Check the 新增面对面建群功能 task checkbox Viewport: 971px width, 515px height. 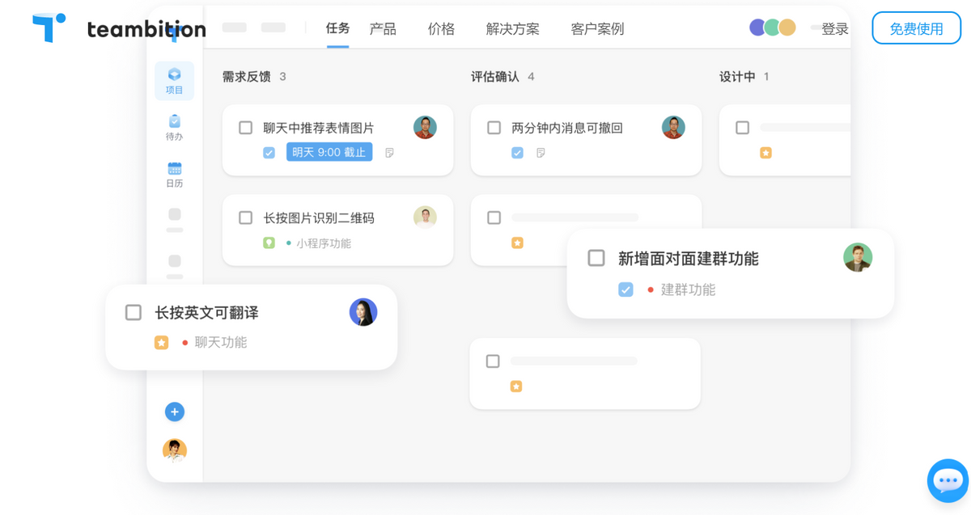(x=596, y=258)
